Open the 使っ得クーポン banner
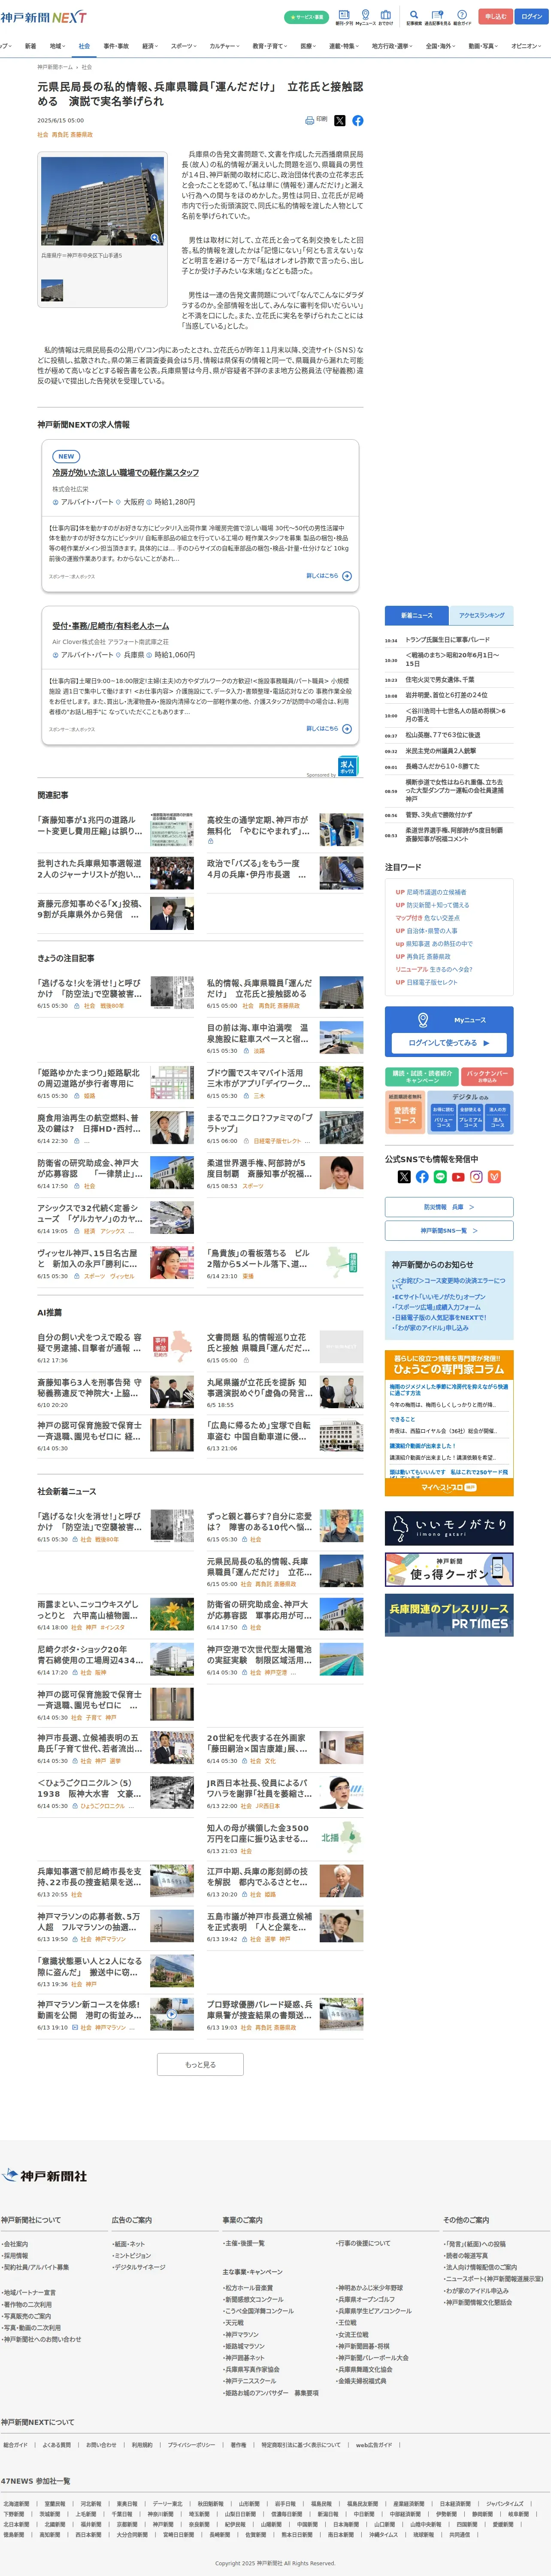Image resolution: width=551 pixels, height=2576 pixels. [x=449, y=1569]
